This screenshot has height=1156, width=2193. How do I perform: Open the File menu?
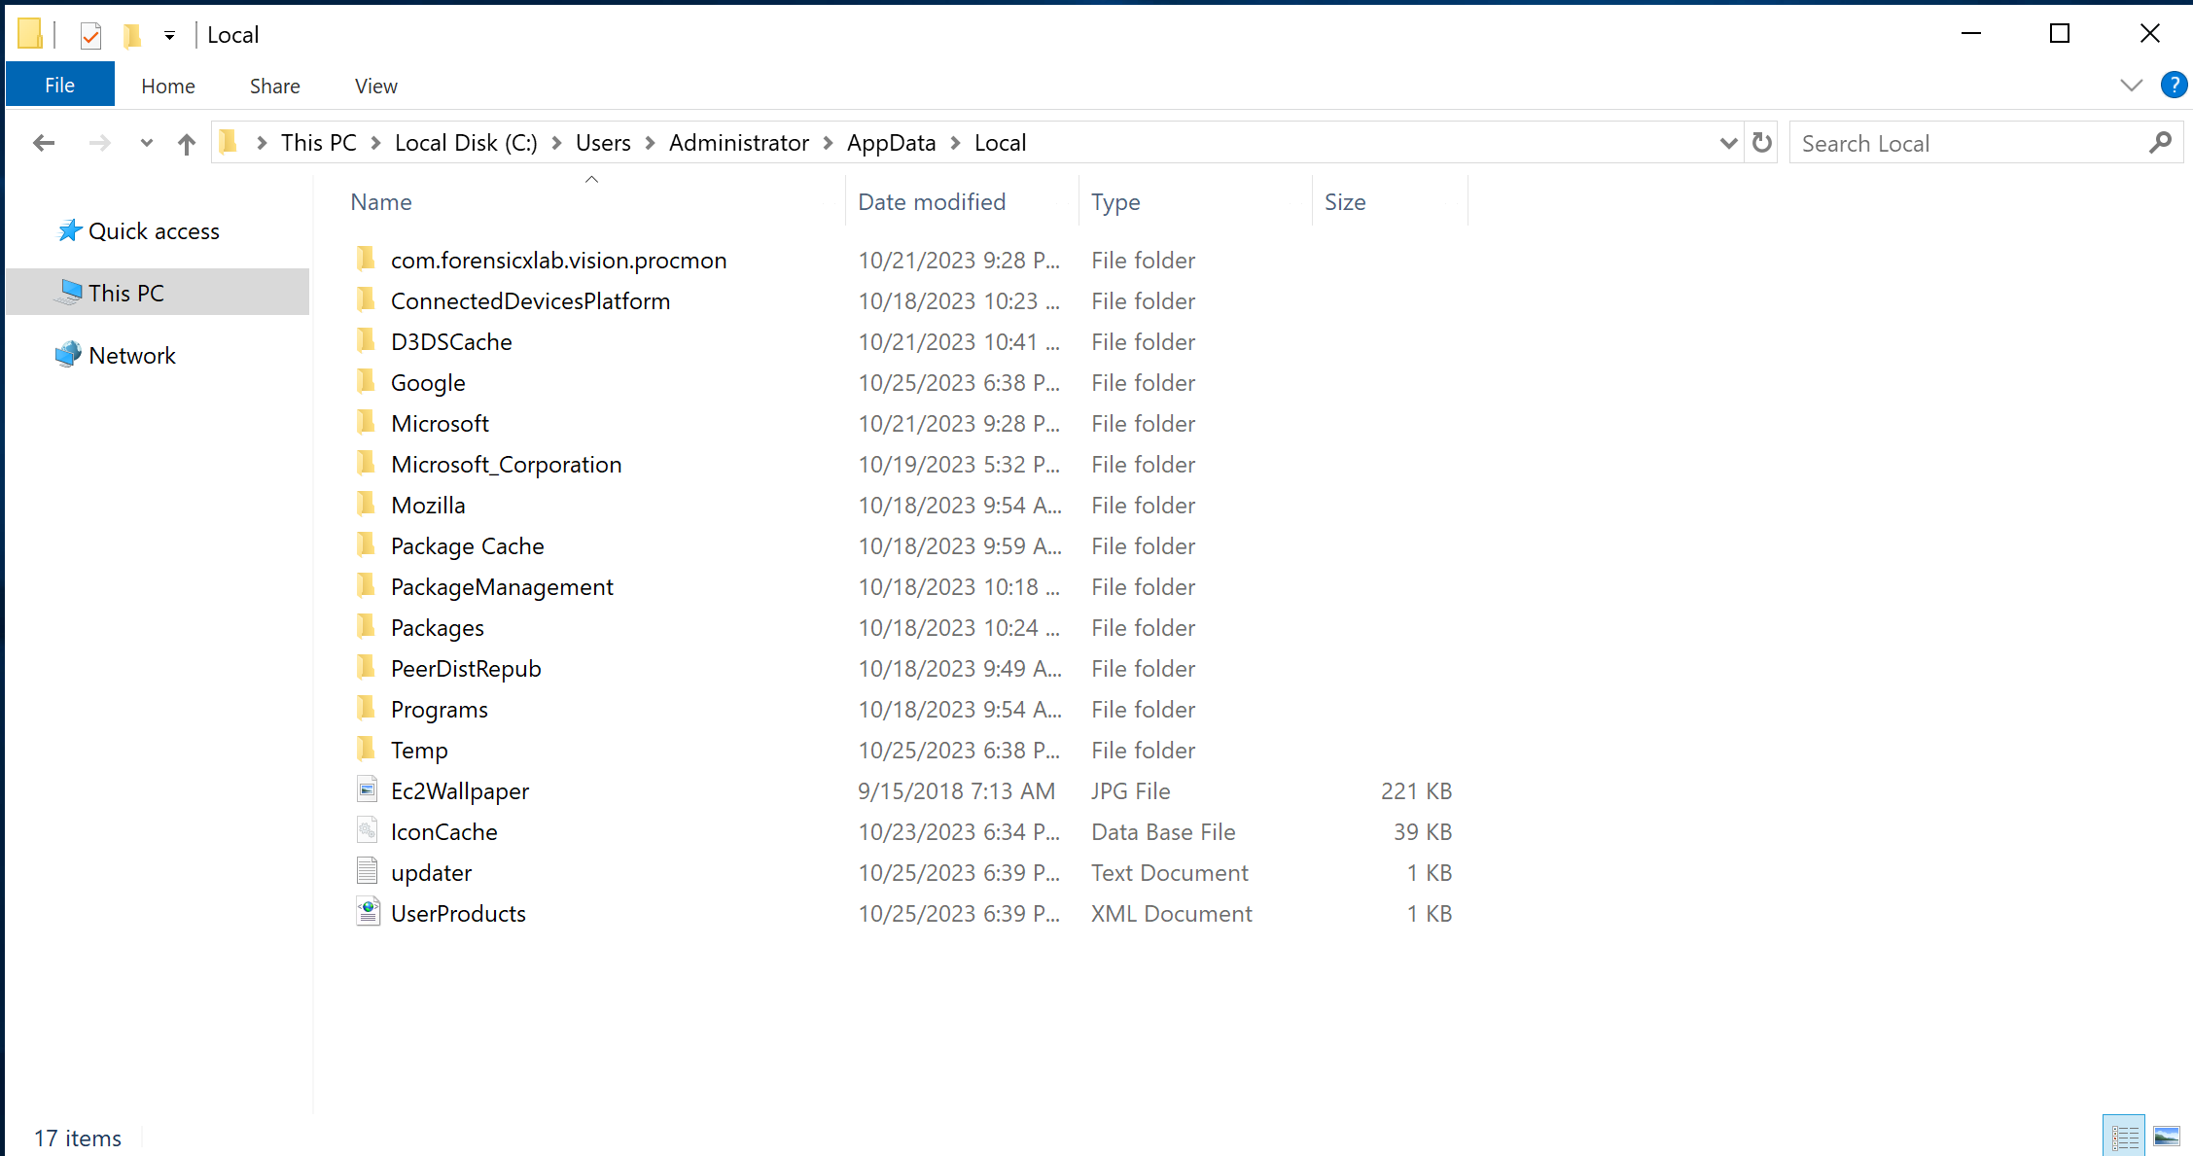59,84
